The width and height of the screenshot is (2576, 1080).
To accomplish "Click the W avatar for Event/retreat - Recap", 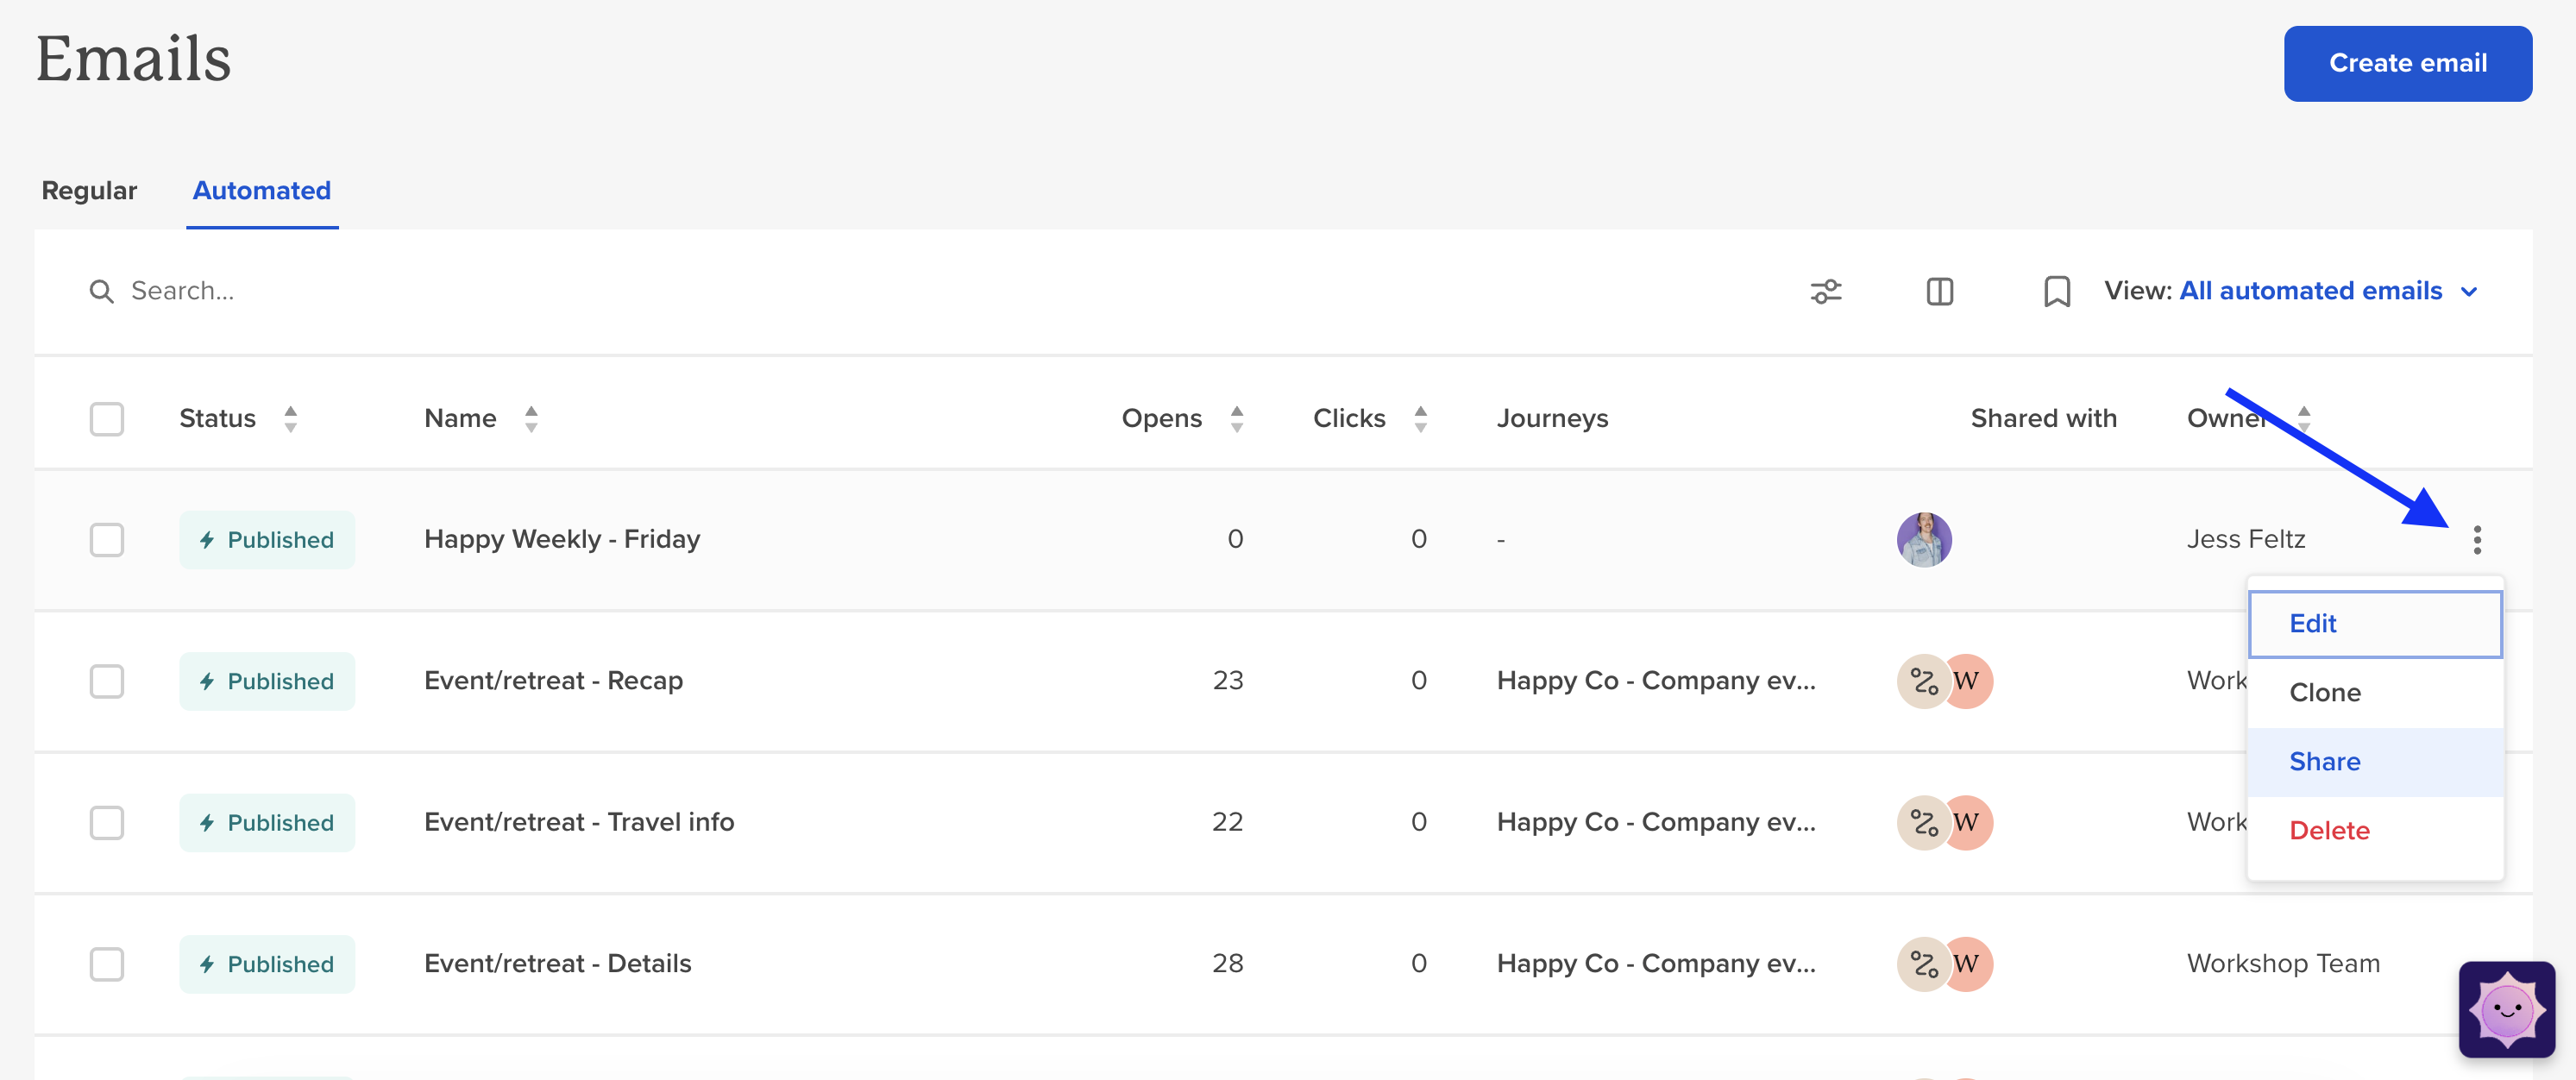I will point(1967,681).
